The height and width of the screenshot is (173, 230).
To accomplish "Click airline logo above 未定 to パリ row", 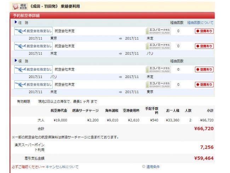I will point(33,46).
